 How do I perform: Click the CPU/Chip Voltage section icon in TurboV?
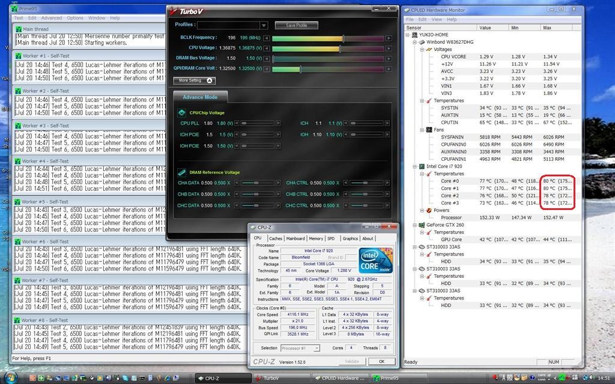click(x=181, y=113)
